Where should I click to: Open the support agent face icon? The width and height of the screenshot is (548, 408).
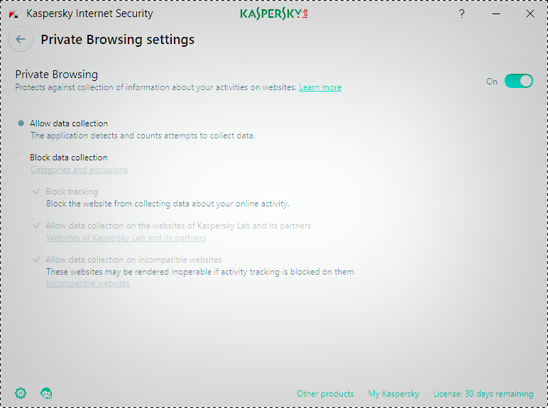pos(47,393)
